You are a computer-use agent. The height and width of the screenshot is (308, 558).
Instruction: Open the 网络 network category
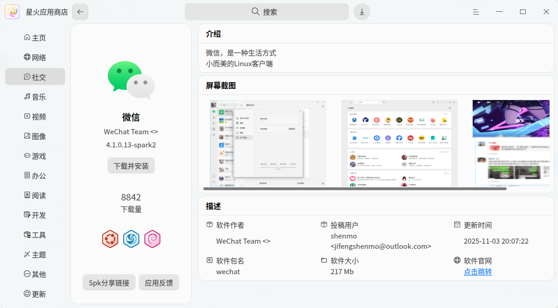coord(35,57)
